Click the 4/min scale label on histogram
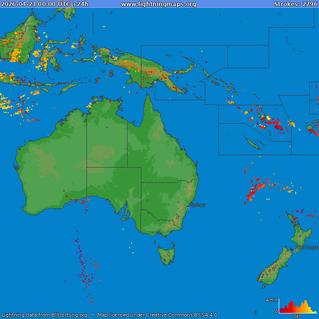Screen dimensions: 319x319 coord(271,300)
